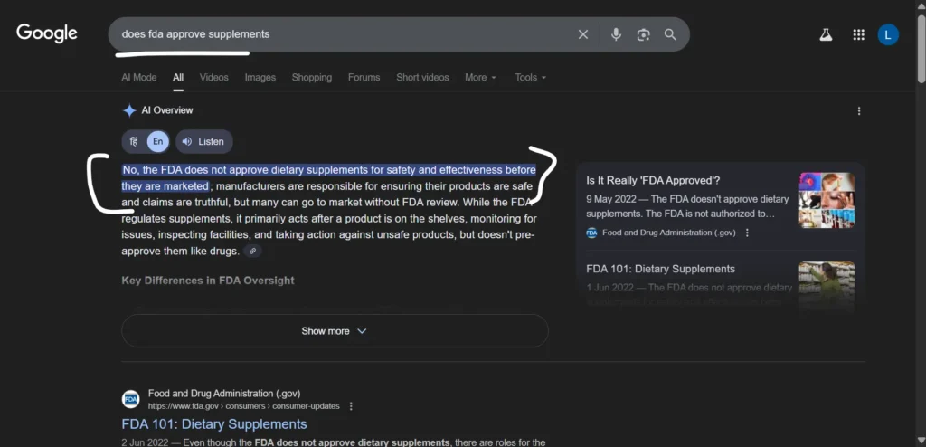Click the magnifier search button
This screenshot has width=926, height=447.
(x=670, y=34)
